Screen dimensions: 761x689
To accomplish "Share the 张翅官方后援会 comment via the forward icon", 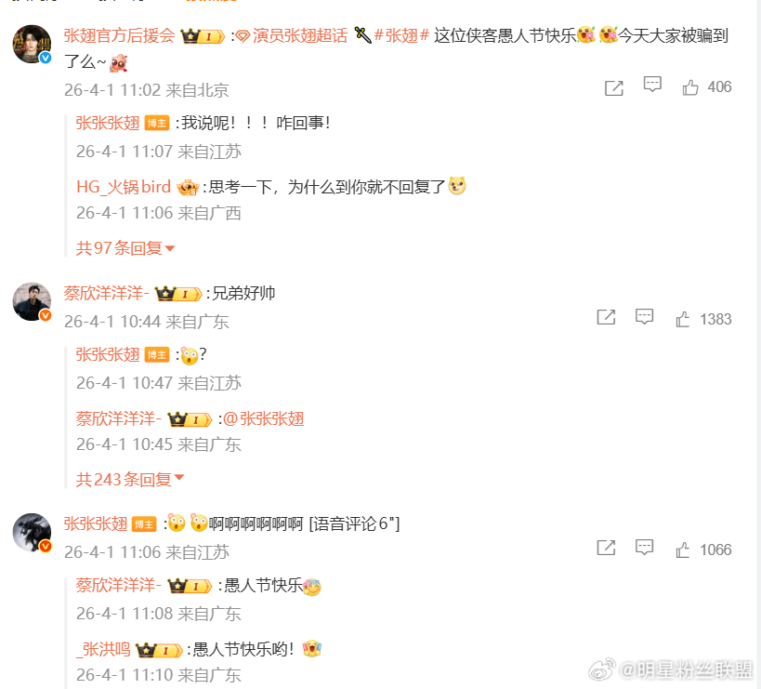I will click(614, 88).
